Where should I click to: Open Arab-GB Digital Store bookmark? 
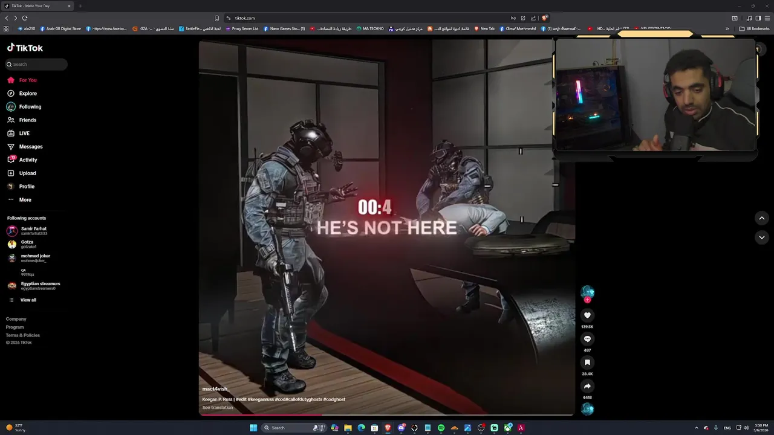[60, 28]
